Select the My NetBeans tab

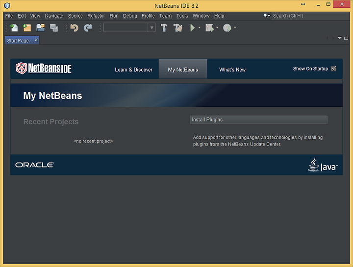(x=183, y=69)
